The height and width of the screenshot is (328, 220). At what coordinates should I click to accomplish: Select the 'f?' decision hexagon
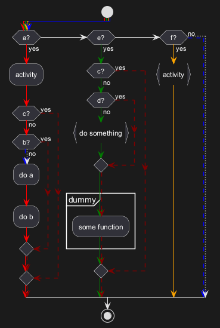173,38
